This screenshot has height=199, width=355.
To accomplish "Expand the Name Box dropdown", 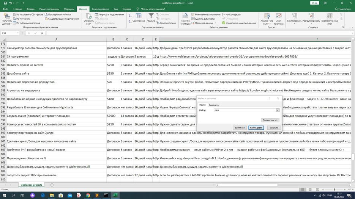I will pyautogui.click(x=18, y=33).
